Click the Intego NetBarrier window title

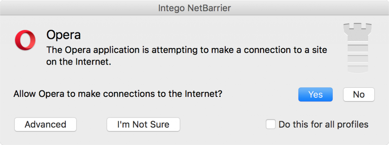coord(194,8)
